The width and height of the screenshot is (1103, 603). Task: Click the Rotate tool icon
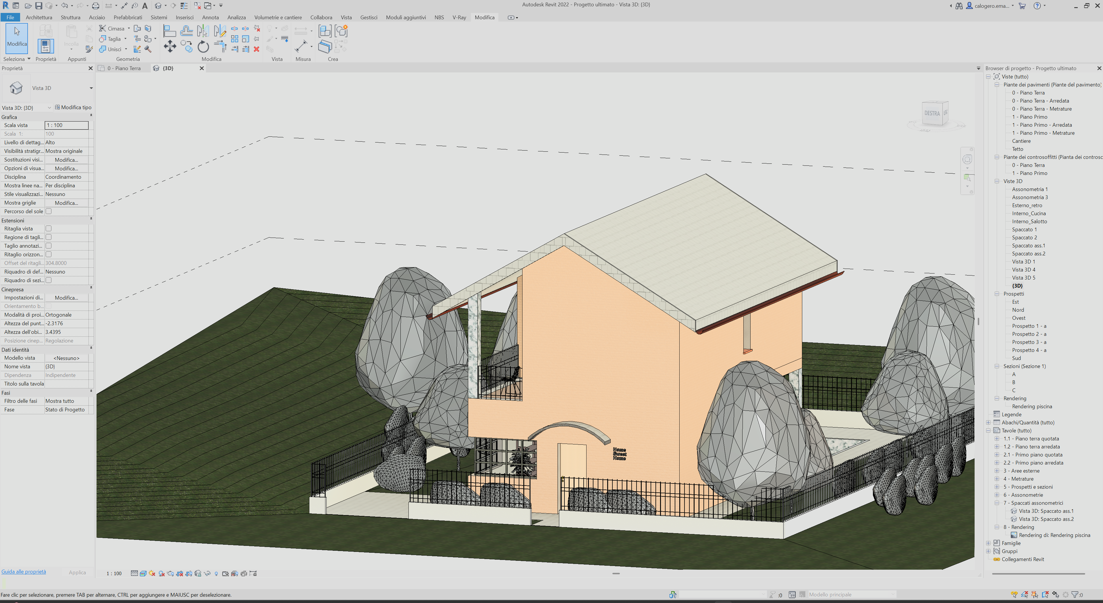tap(203, 46)
